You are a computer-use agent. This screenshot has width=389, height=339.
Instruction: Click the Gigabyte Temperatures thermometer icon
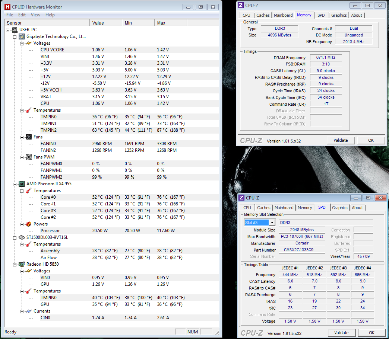click(29, 110)
